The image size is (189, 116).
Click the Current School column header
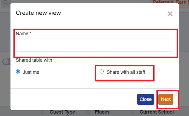coord(157,112)
